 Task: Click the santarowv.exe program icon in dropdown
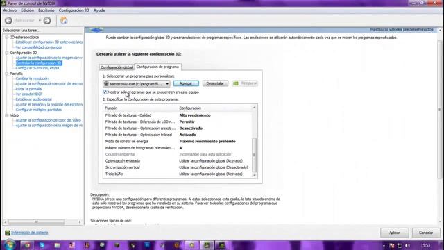(x=106, y=84)
